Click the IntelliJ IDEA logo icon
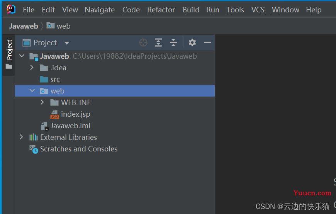Viewport: 336px width, 214px height. [x=11, y=9]
